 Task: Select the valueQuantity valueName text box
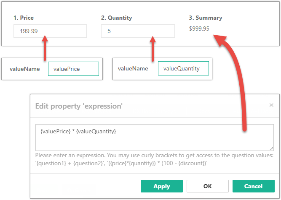(183, 69)
